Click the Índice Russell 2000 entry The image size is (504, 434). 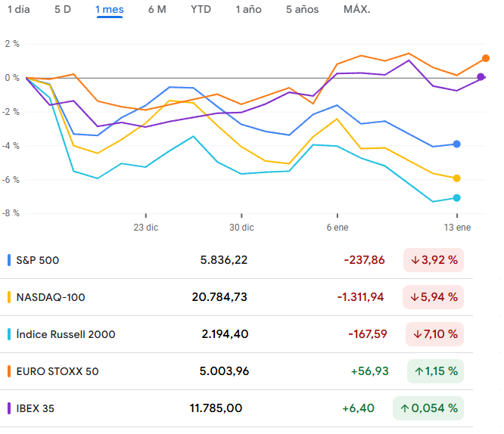[66, 334]
